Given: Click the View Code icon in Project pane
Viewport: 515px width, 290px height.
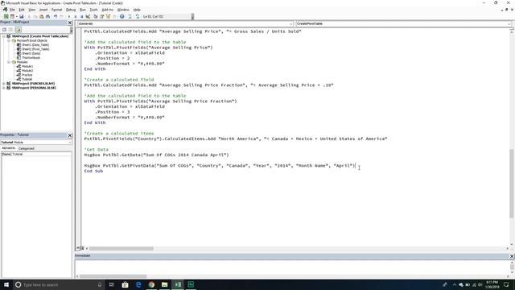Looking at the screenshot, I should point(4,30).
